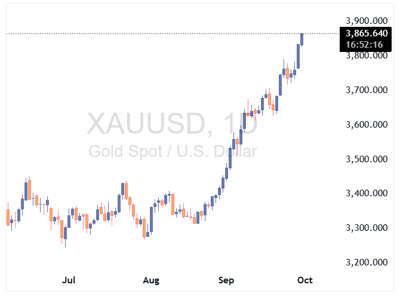
Task: Select the Jul label on time axis
Action: tap(69, 280)
